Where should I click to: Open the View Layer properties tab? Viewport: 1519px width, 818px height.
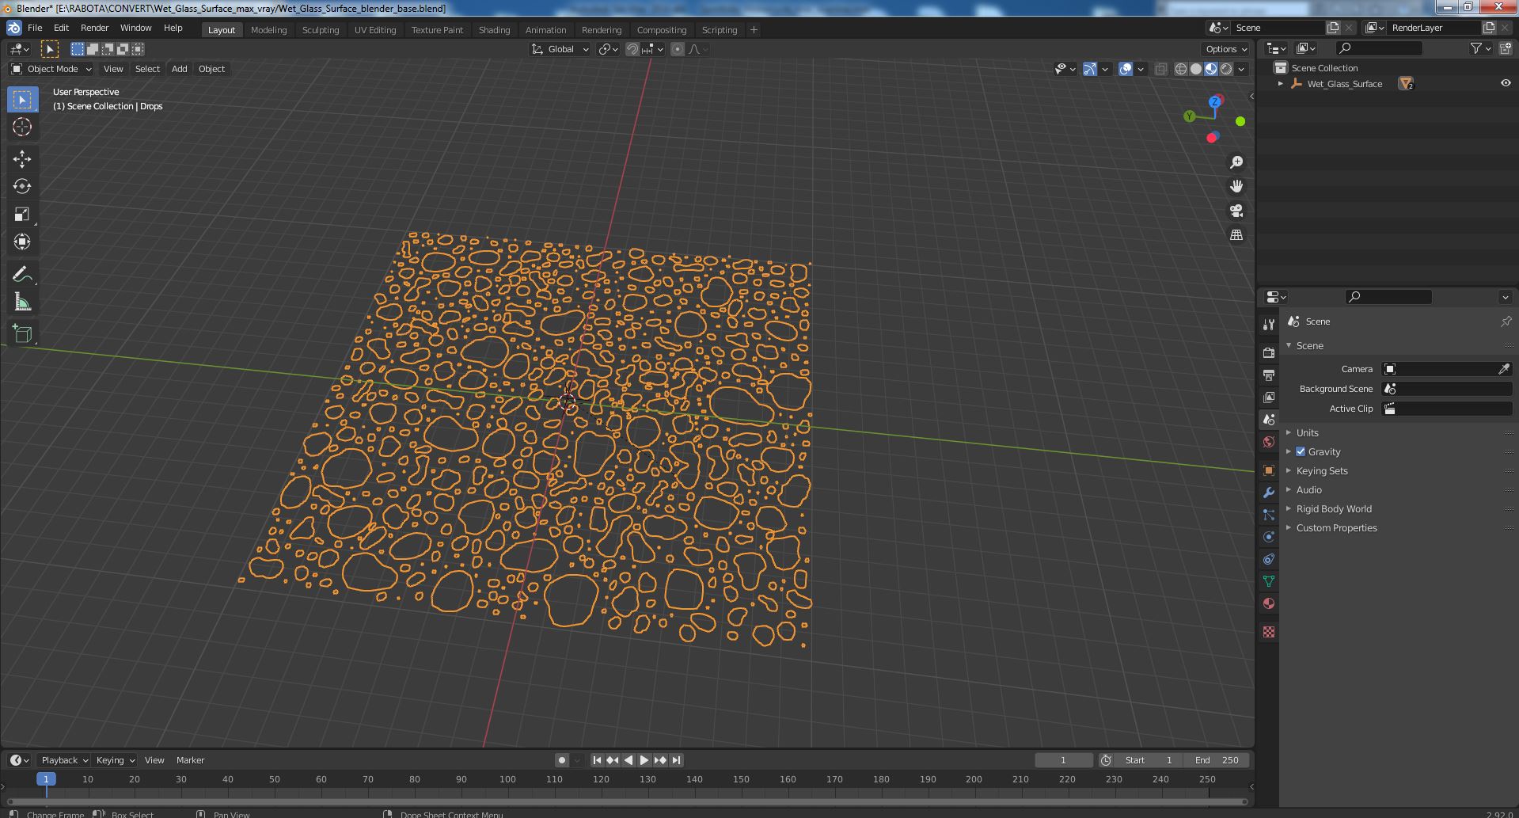pyautogui.click(x=1269, y=397)
